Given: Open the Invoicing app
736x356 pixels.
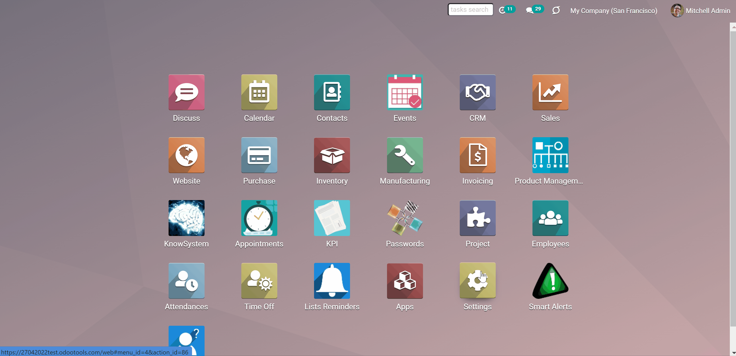Looking at the screenshot, I should coord(477,155).
